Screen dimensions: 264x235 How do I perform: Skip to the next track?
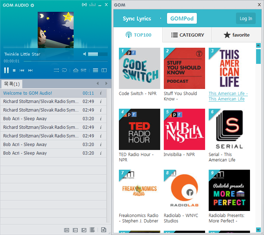(31, 70)
